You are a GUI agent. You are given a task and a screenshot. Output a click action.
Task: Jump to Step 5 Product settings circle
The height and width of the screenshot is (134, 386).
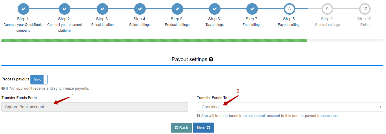[177, 9]
